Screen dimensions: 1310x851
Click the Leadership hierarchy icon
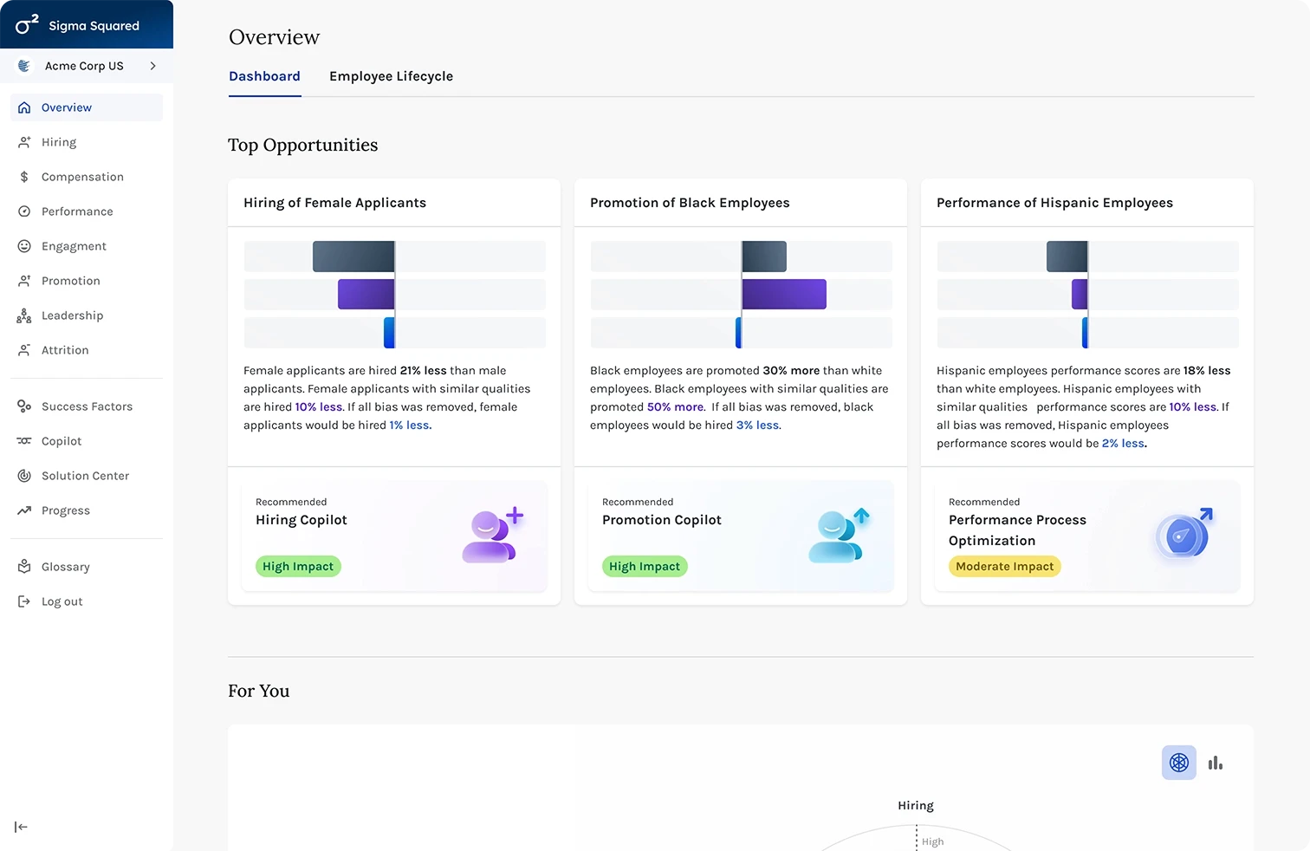[24, 316]
